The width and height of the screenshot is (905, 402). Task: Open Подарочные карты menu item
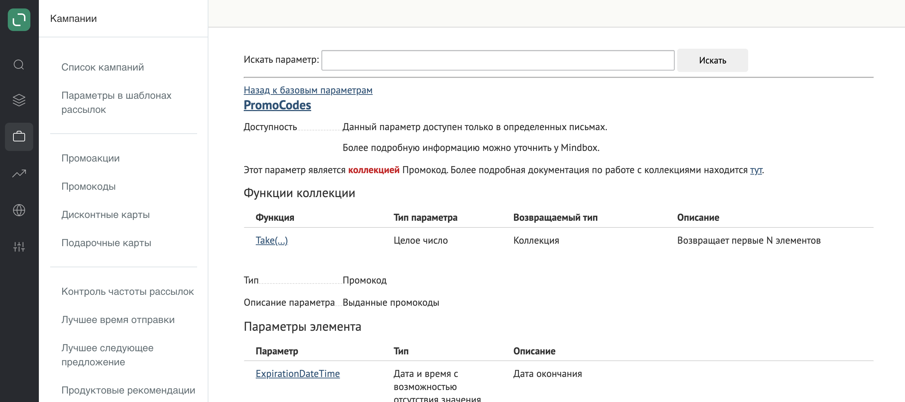coord(106,243)
